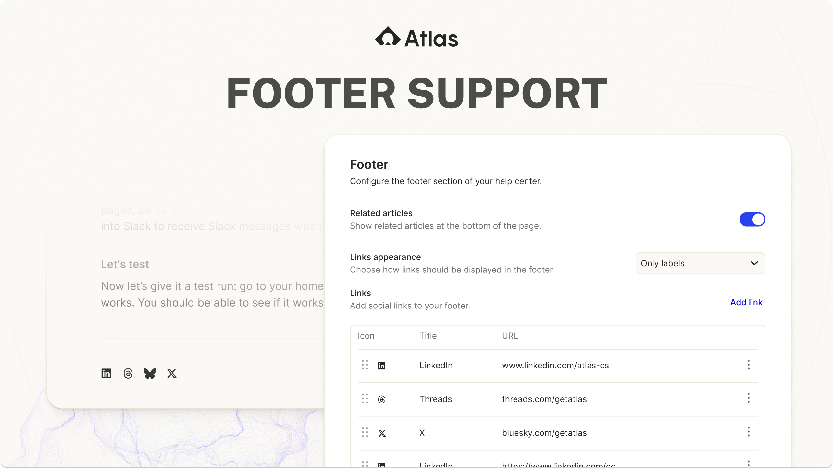Click the LinkedIn icon in the help center footer preview
Viewport: 833px width, 469px height.
coord(106,373)
